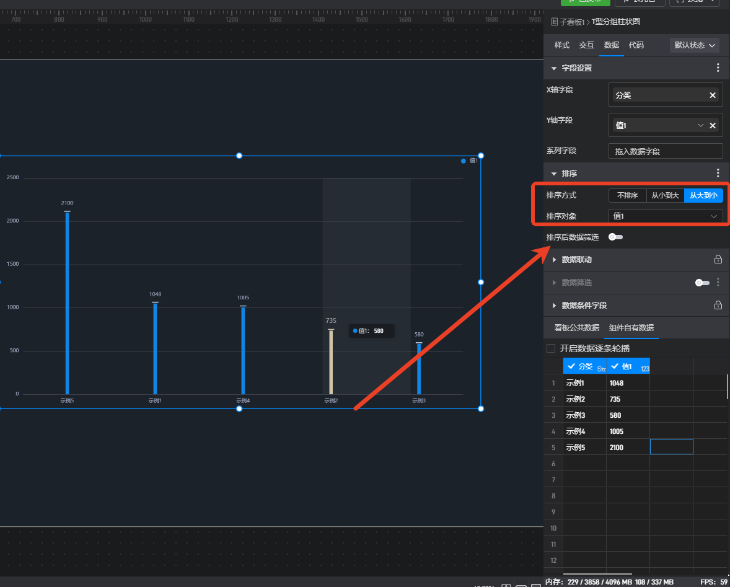
Task: Click the highlighted 示例2 bar labeled 735
Action: point(331,362)
